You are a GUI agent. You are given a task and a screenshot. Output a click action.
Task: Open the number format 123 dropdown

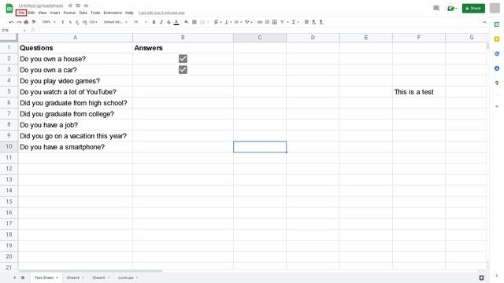point(93,22)
